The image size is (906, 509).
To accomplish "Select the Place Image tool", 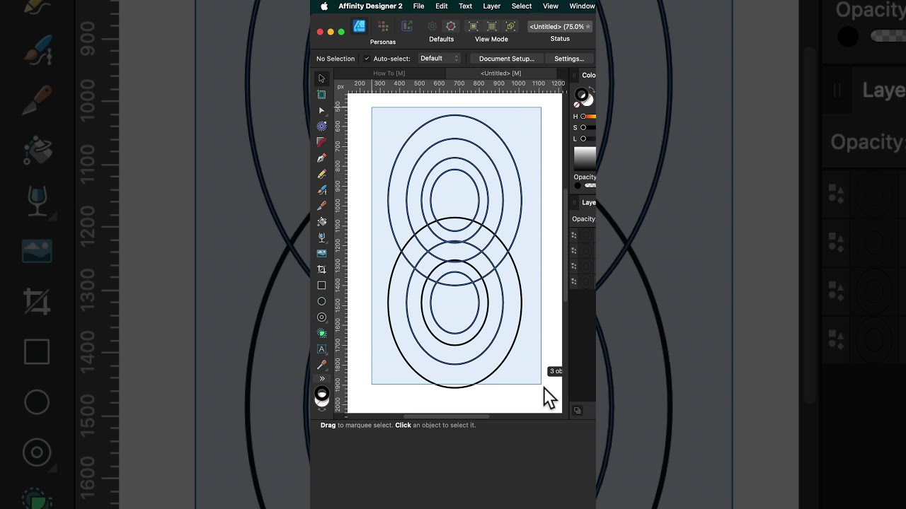I will pos(321,253).
